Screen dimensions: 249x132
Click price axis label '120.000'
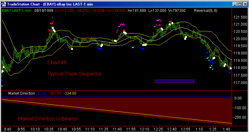coord(240,39)
